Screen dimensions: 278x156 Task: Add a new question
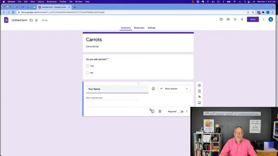pos(199,85)
